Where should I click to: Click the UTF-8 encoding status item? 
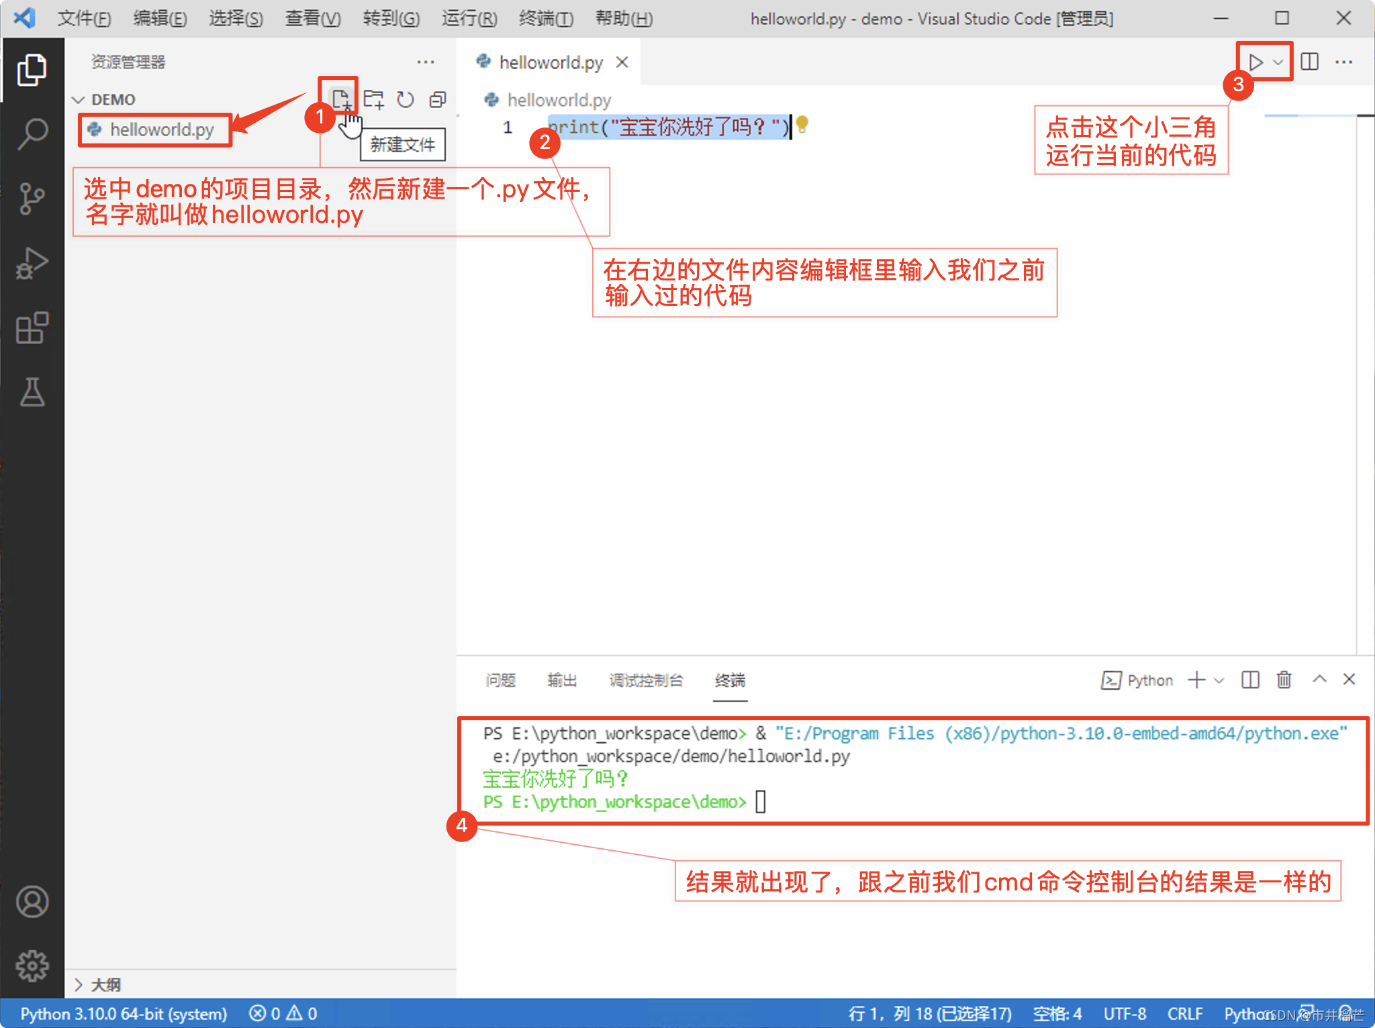[1125, 1013]
